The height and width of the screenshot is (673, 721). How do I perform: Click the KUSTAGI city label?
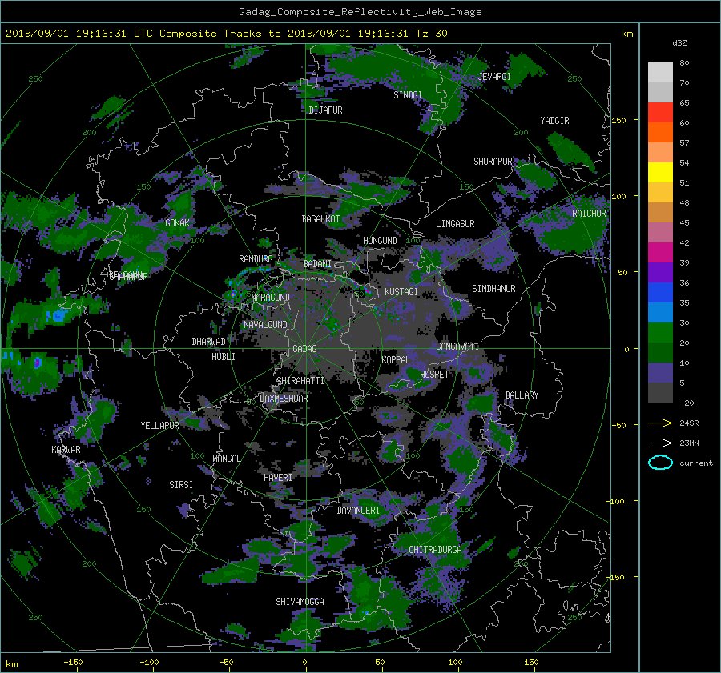[x=401, y=292]
